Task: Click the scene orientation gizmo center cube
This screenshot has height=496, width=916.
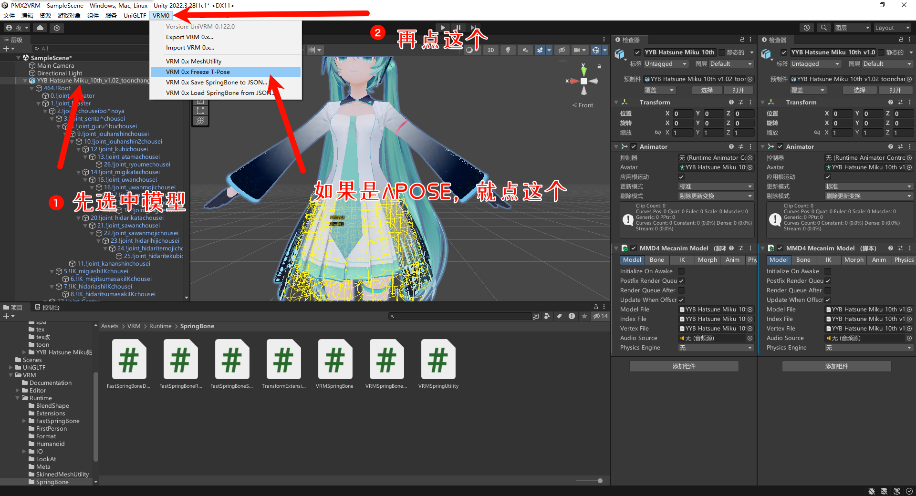Action: point(583,81)
